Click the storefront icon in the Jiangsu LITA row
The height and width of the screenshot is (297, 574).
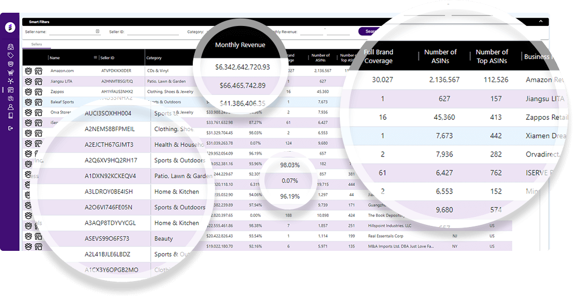[38, 81]
